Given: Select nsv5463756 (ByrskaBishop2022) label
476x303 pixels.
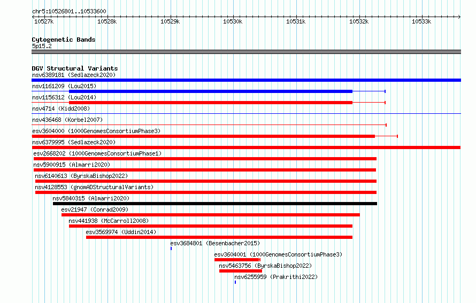Looking at the screenshot, I should [265, 266].
